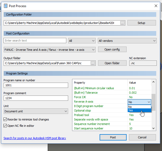
Task: Click the Preload tool Yes value
Action: click(x=131, y=115)
